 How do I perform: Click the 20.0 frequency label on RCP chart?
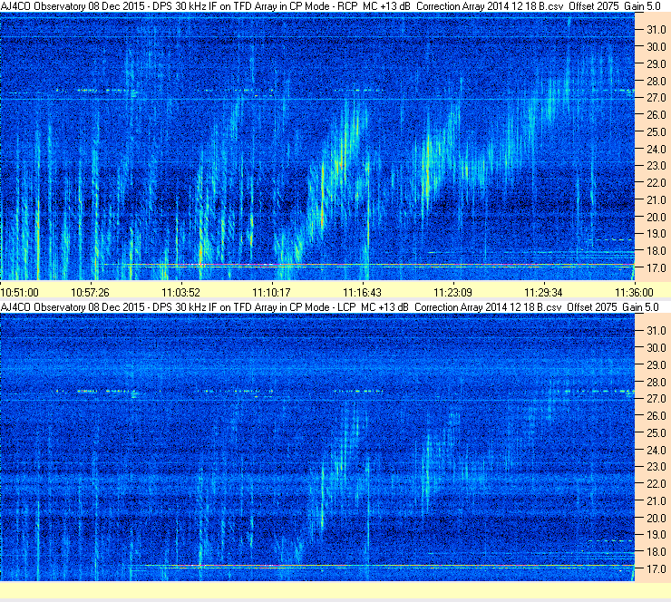coord(656,217)
